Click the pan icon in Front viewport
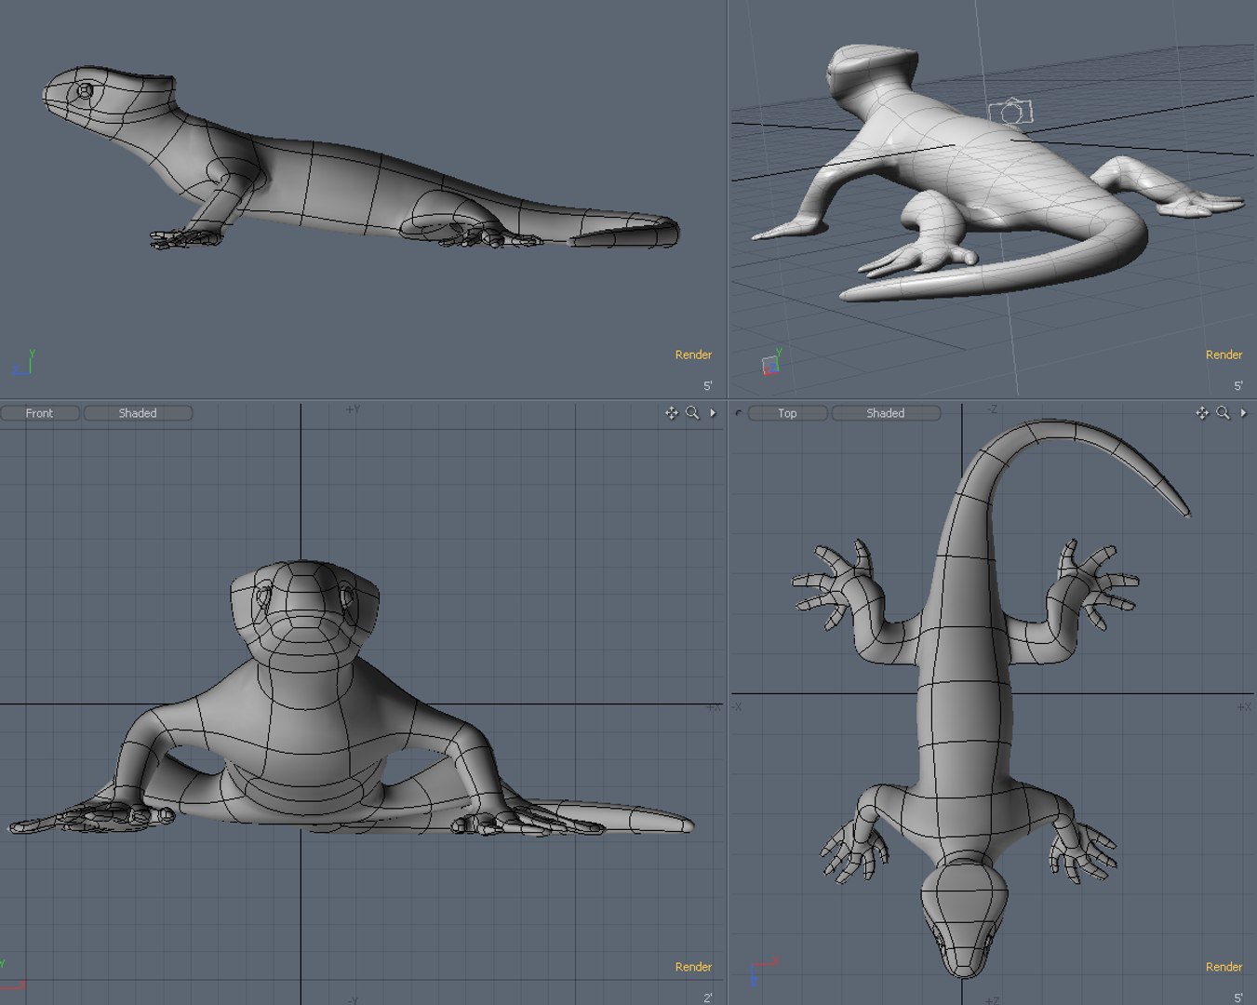The width and height of the screenshot is (1257, 1005). pos(672,413)
